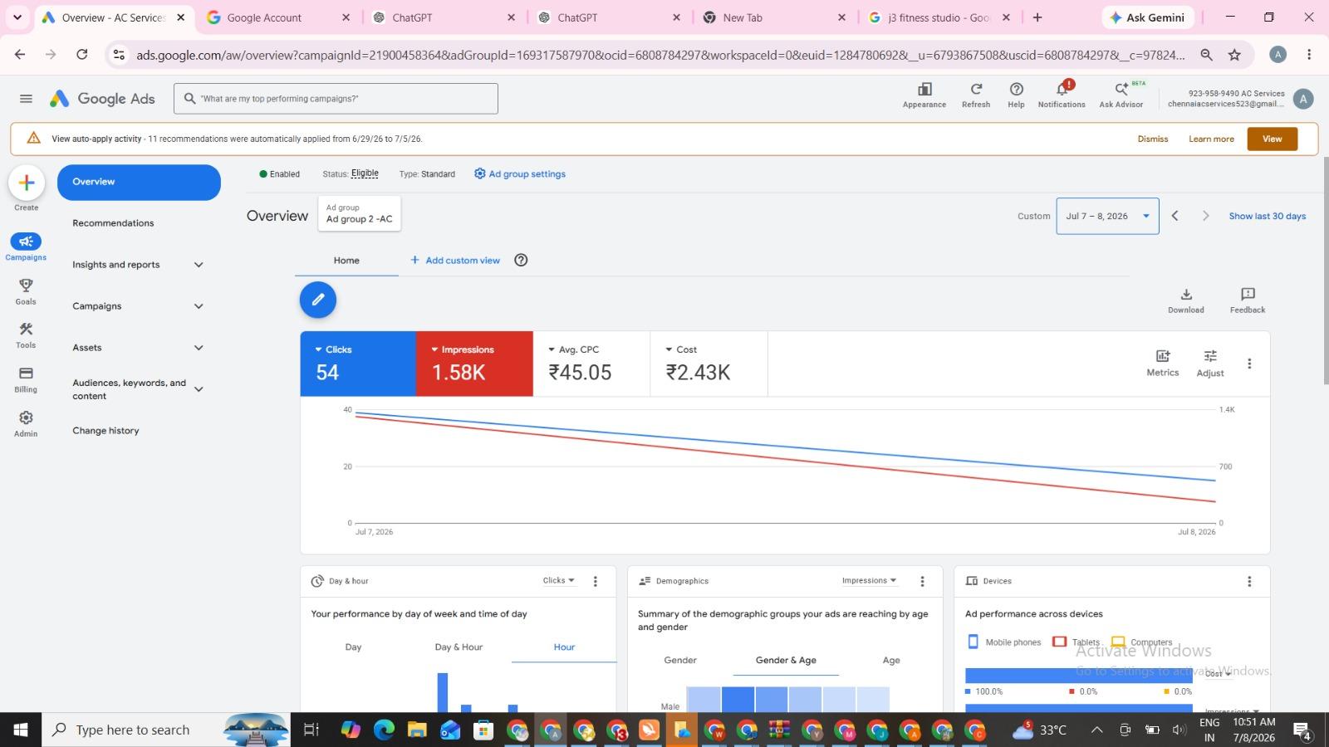This screenshot has height=747, width=1329.
Task: Open the Tools wrench icon
Action: 26,330
